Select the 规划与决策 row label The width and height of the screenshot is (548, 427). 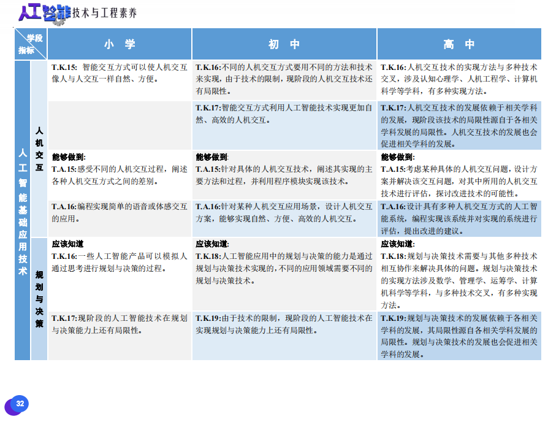(39, 298)
